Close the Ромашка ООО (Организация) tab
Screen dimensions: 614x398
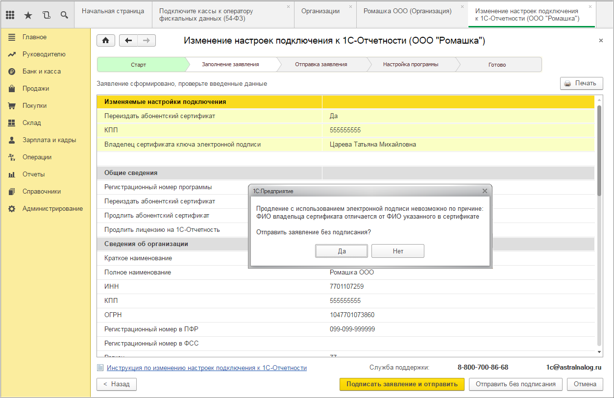click(462, 7)
